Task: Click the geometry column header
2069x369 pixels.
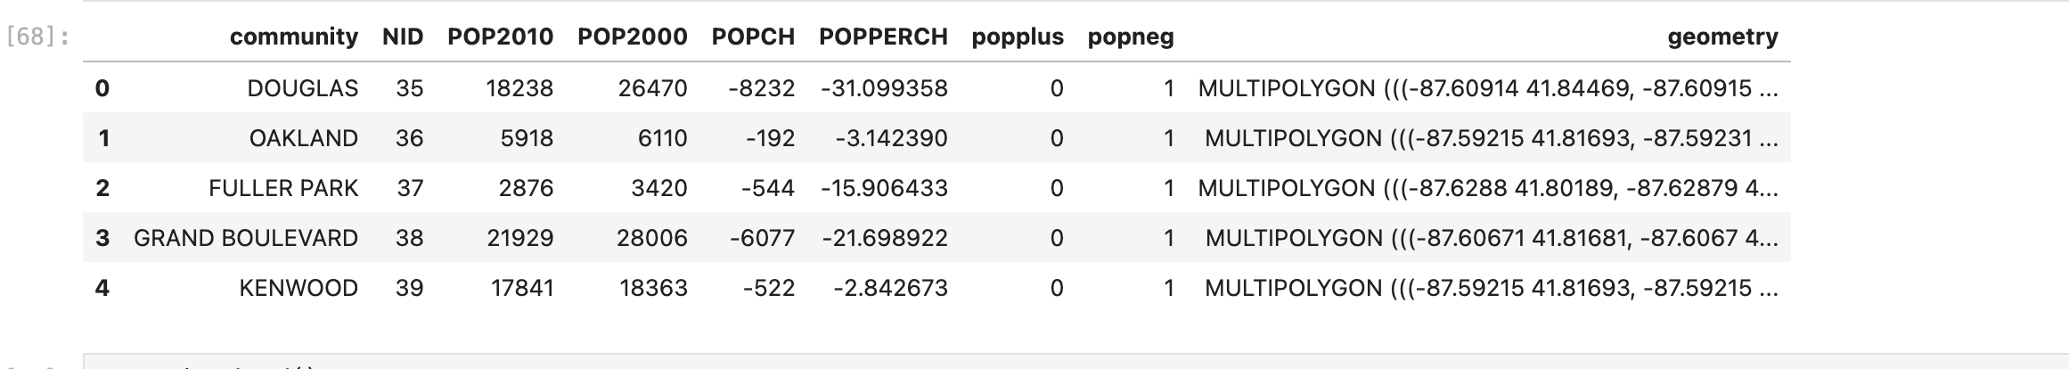Action: point(1722,37)
